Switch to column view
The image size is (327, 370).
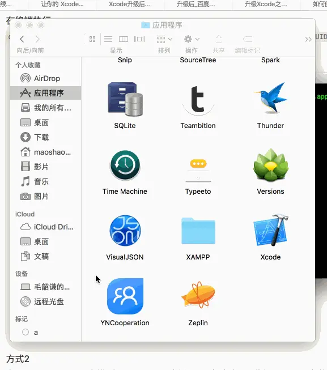point(124,39)
